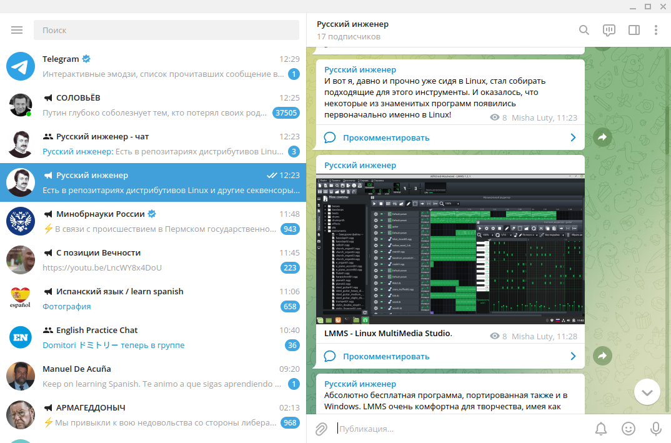Image resolution: width=671 pixels, height=443 pixels.
Task: Click the Русский инженер author name above LMMS image
Action: 360,165
